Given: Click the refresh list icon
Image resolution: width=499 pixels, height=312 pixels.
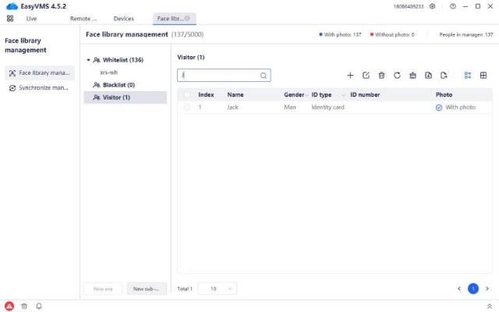Looking at the screenshot, I should point(397,76).
